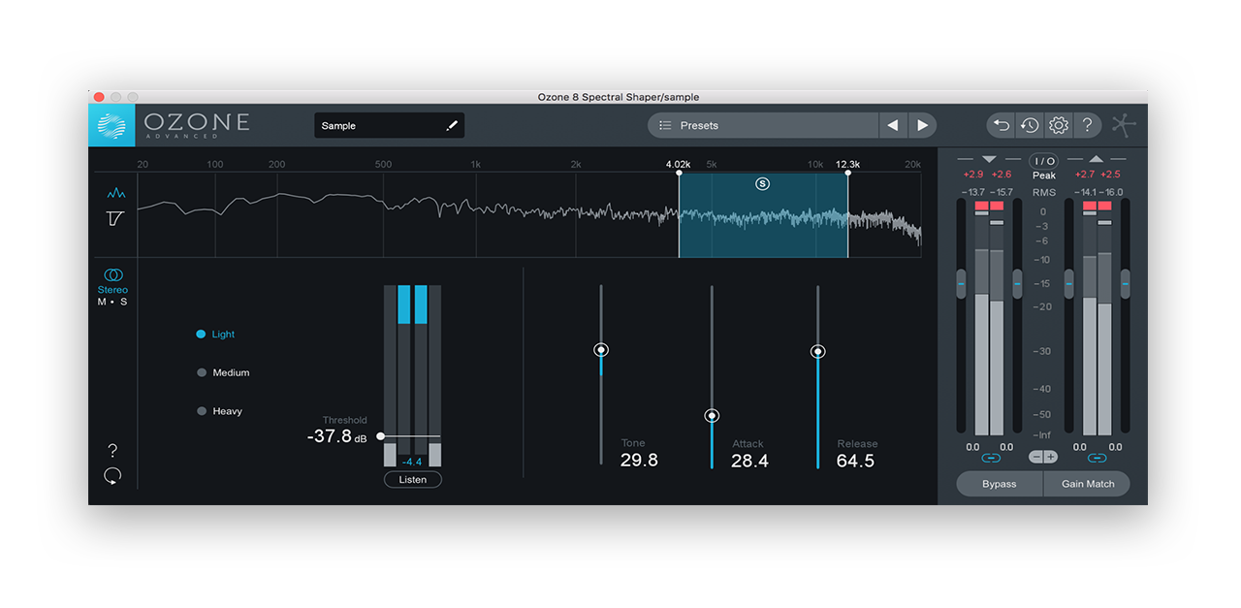Click the Threshold slider handle

(x=380, y=436)
